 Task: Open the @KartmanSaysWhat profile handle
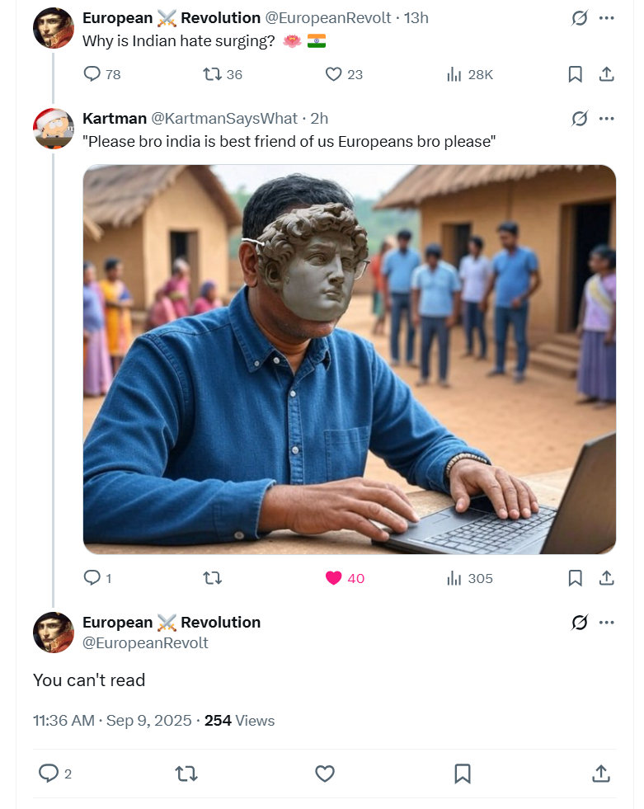224,119
